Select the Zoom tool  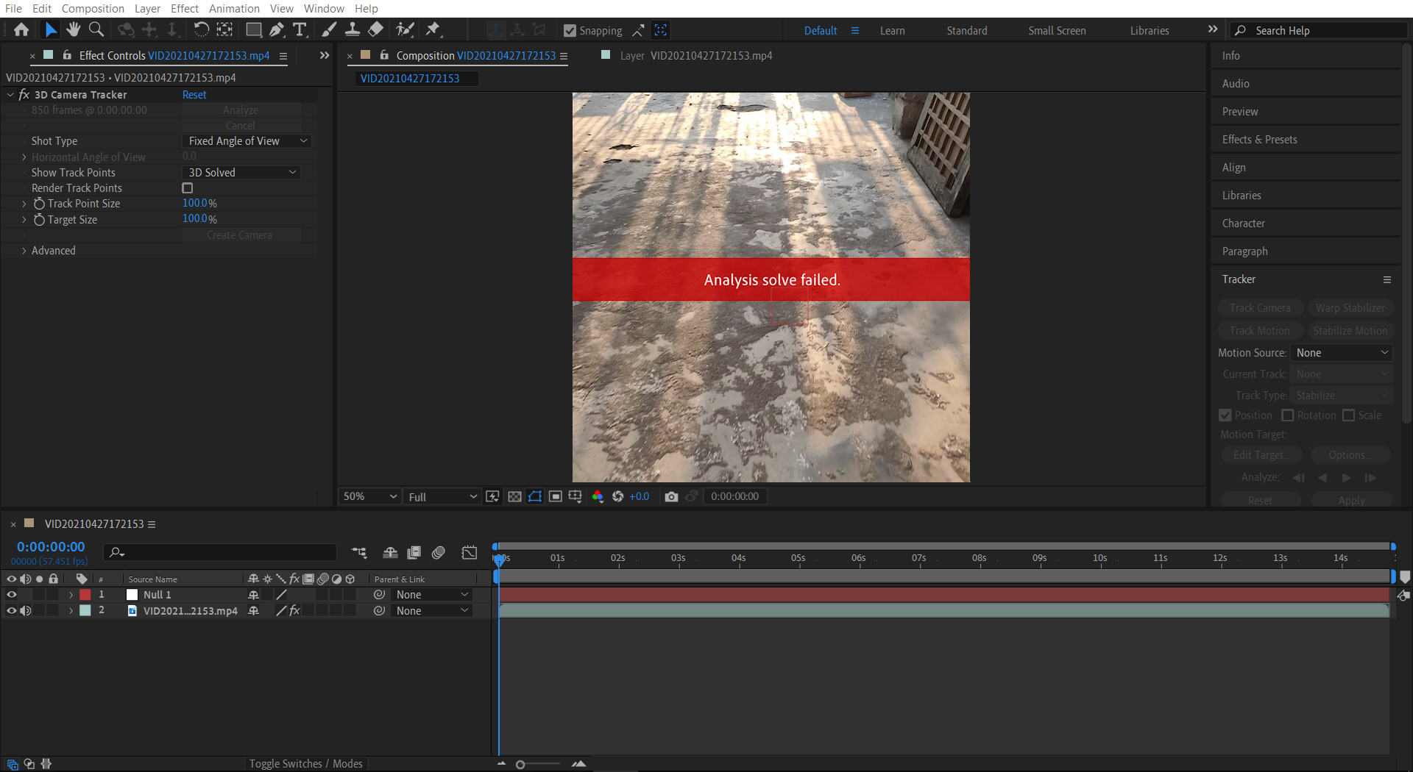96,29
